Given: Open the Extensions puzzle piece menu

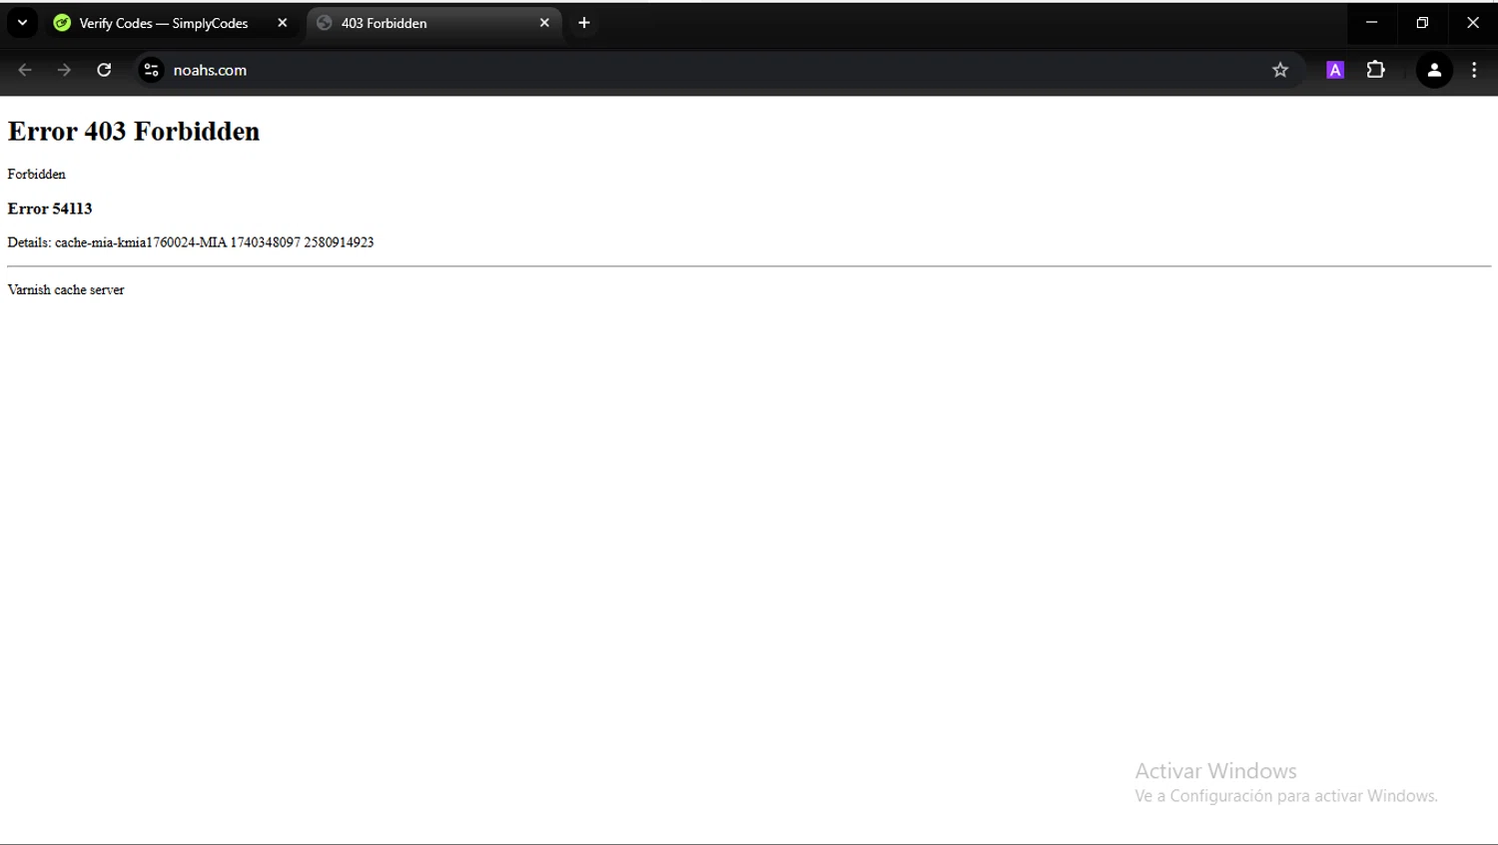Looking at the screenshot, I should tap(1376, 70).
